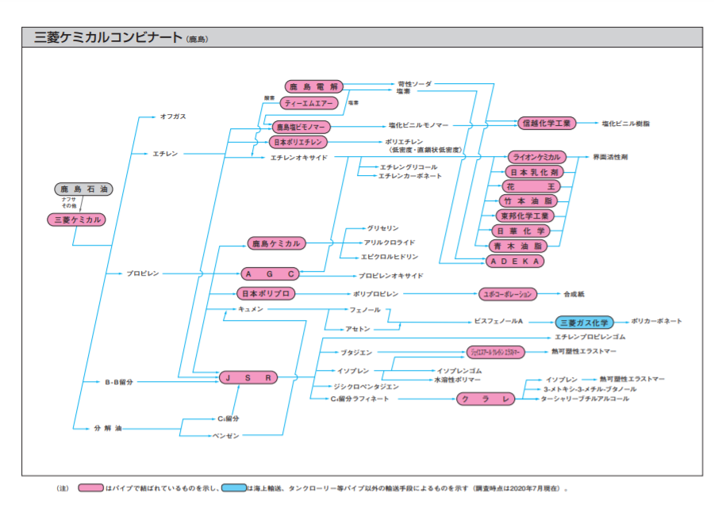Viewport: 714px width, 515px height.
Task: Click the blue non-pipe transport legend swatch
Action: (234, 488)
